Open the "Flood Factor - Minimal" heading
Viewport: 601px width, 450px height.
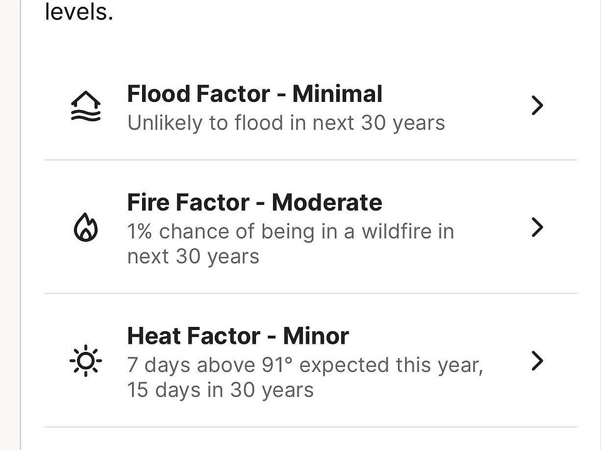254,94
